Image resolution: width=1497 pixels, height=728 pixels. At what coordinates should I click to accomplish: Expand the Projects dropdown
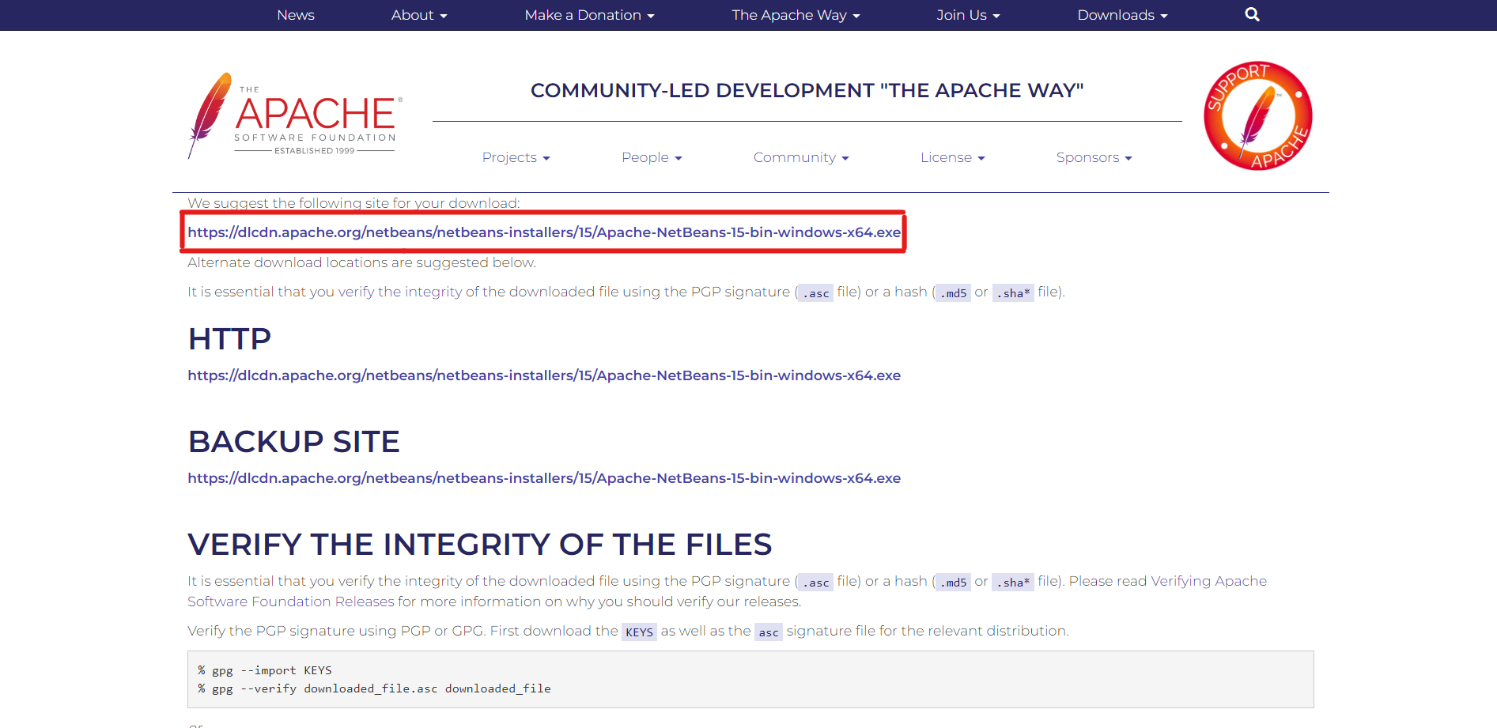click(x=516, y=157)
